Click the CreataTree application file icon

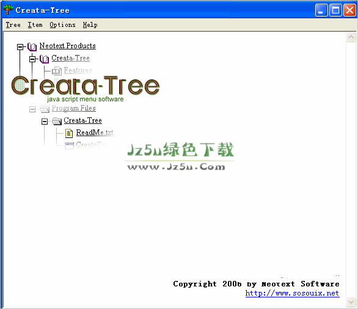coord(69,145)
